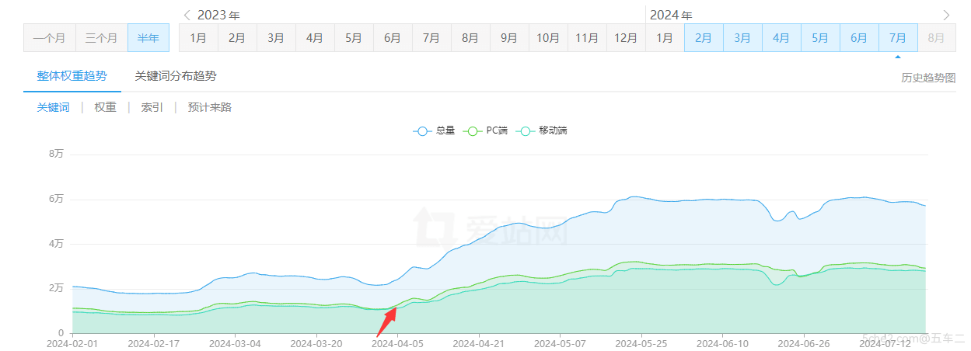Switch to 关键词分布趋势 tab
This screenshot has height=351, width=971.
[x=176, y=76]
